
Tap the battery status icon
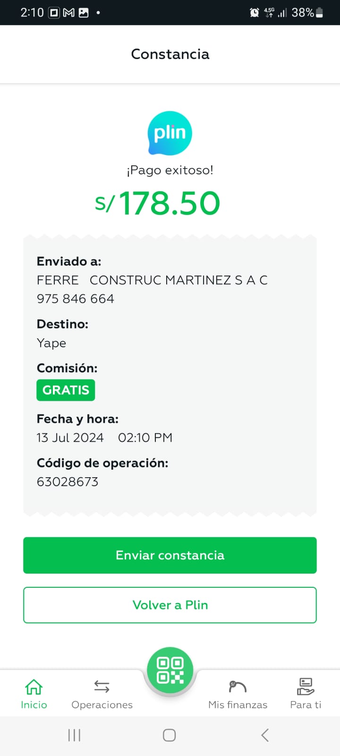click(320, 13)
